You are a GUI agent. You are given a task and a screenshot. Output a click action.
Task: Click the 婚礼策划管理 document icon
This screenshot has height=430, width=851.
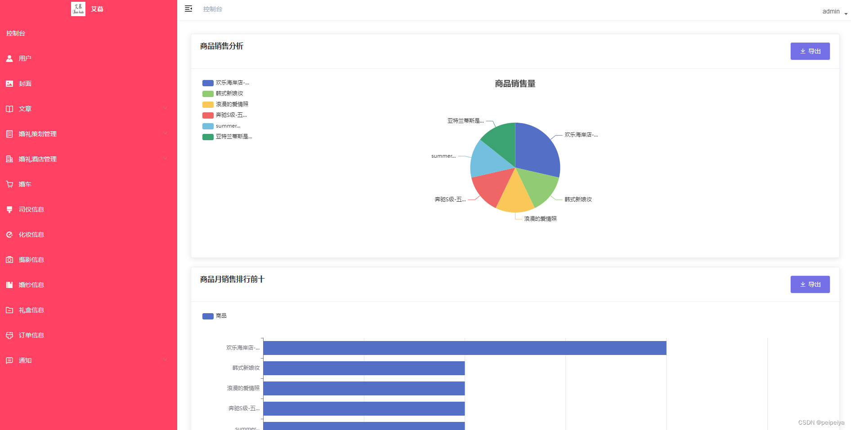pyautogui.click(x=9, y=134)
